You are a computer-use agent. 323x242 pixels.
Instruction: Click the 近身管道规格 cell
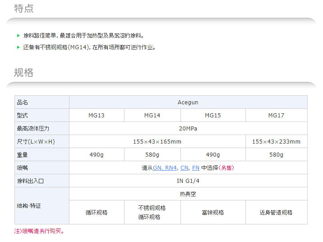276,212
